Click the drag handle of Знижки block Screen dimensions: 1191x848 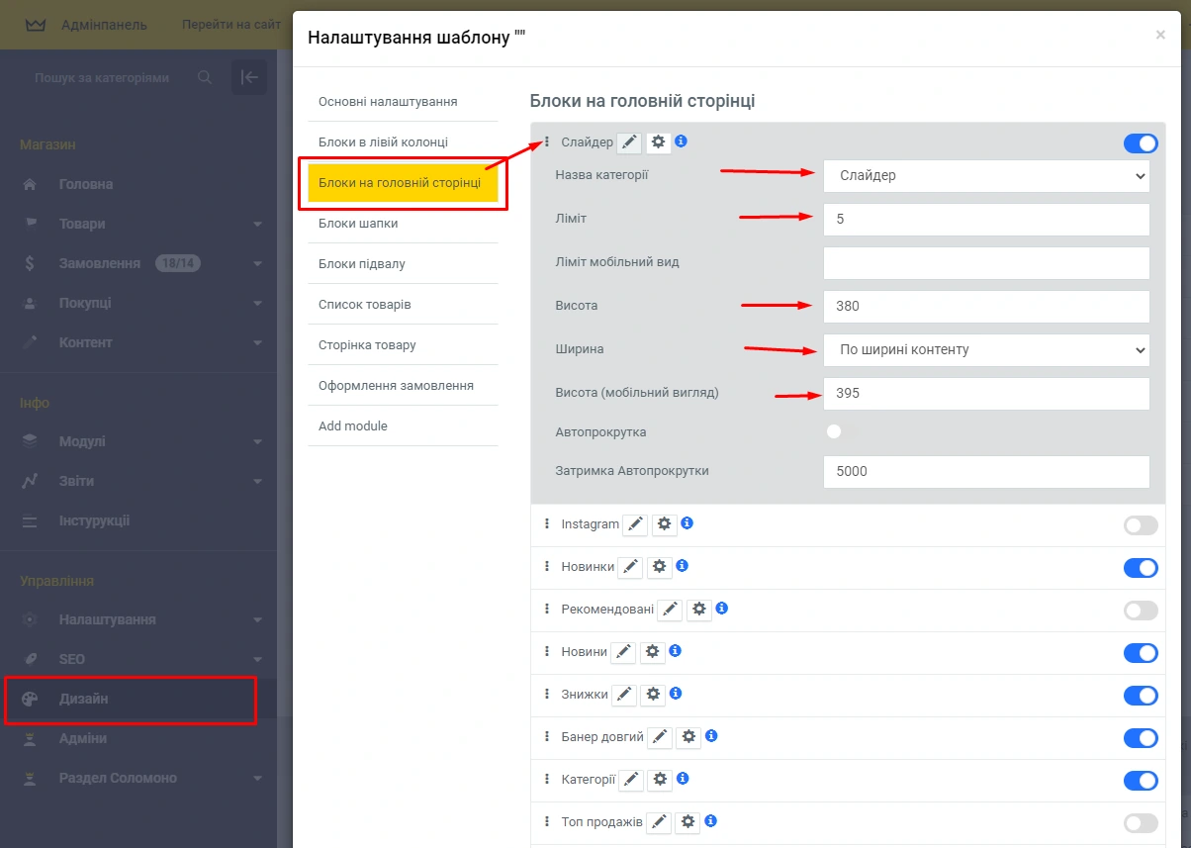click(x=547, y=694)
